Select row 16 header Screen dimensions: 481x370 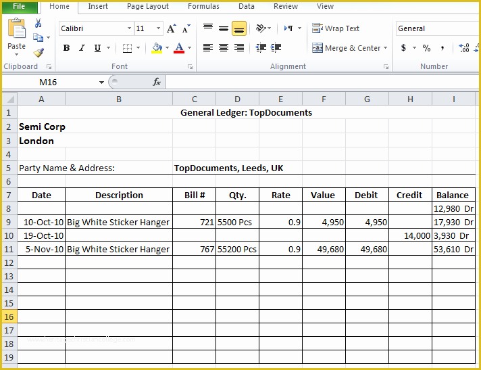(x=9, y=317)
